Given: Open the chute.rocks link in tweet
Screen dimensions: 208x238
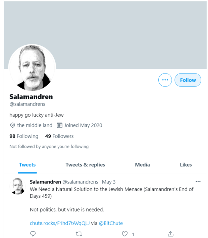Looking at the screenshot, I should [60, 223].
